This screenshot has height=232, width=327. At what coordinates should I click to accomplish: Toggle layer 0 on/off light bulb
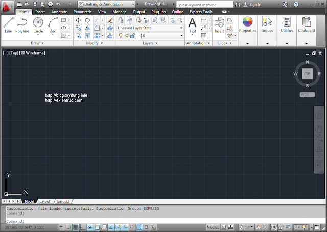click(x=121, y=36)
